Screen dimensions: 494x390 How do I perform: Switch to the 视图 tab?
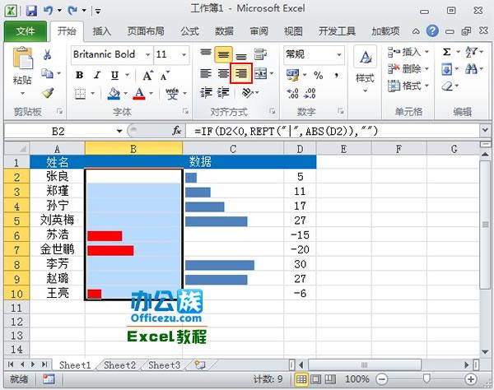(x=293, y=31)
